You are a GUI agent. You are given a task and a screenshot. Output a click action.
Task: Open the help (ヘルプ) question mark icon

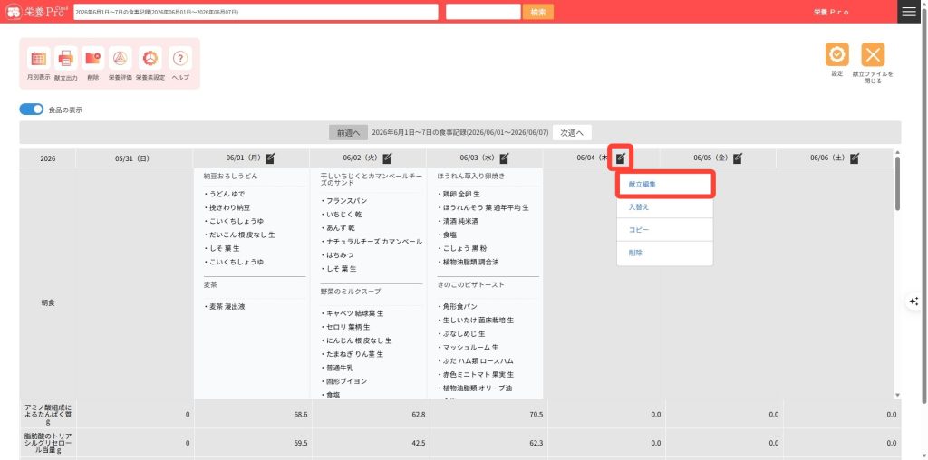coord(180,59)
